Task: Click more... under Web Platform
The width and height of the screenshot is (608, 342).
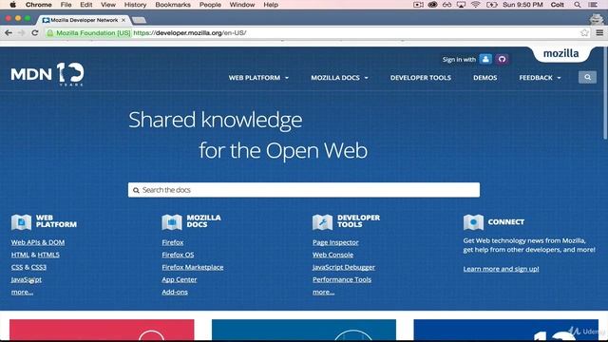Action: pyautogui.click(x=22, y=292)
